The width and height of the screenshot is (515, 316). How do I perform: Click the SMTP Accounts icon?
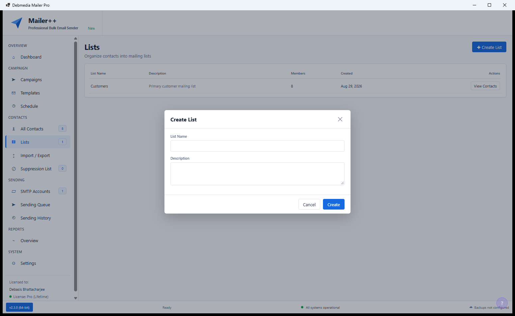(x=14, y=192)
